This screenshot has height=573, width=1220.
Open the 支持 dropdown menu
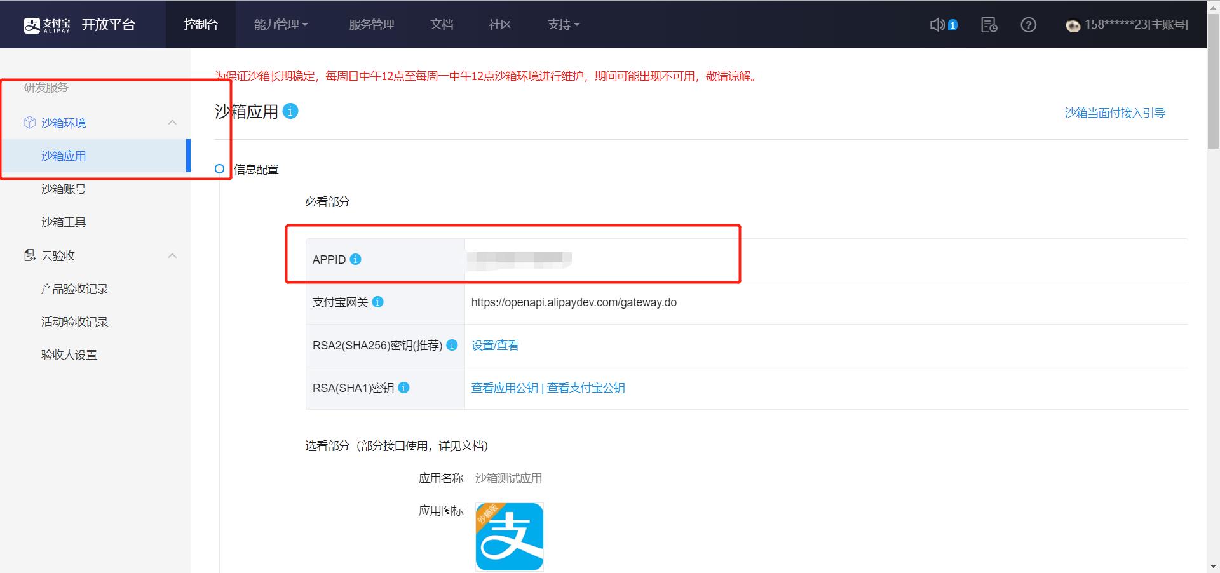point(564,24)
